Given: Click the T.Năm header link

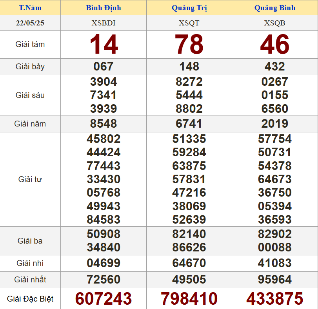Looking at the screenshot, I should (30, 8).
